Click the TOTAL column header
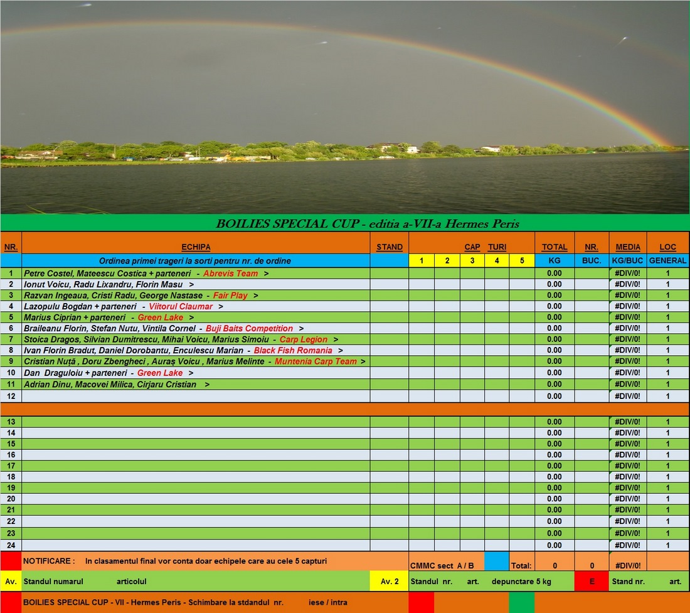Screen dimensions: 690x613 pyautogui.click(x=554, y=247)
